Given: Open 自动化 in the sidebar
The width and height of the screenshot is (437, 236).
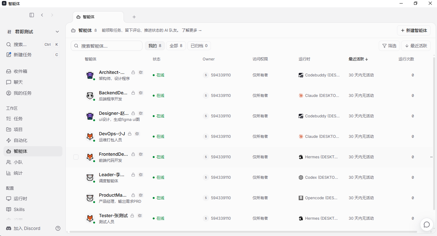Looking at the screenshot, I should (x=33, y=140).
